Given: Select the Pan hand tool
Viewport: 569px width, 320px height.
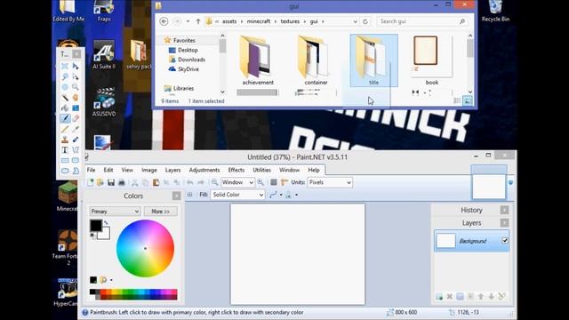Looking at the screenshot, I should coord(76,98).
